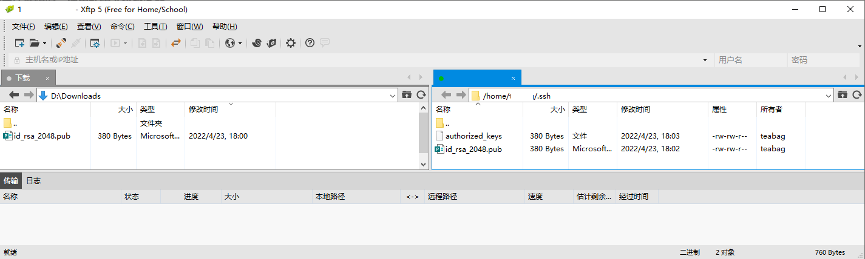The height and width of the screenshot is (259, 865).
Task: Sort remote files by 类型 column
Action: tap(592, 110)
